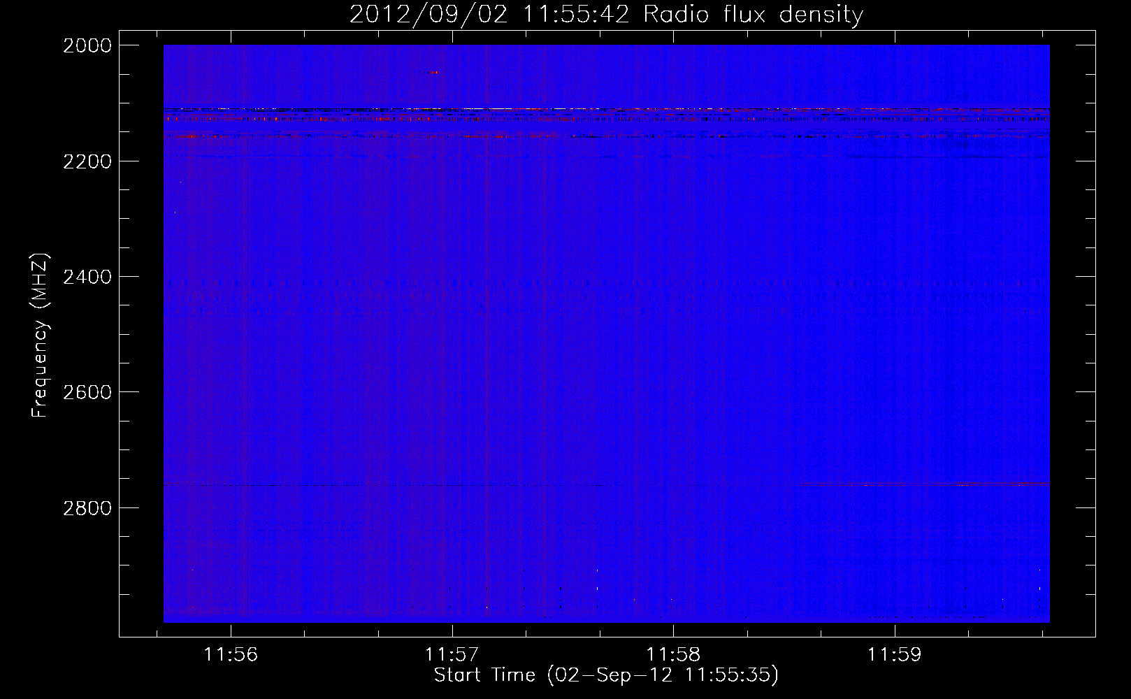Click the 2000 frequency tick label
The height and width of the screenshot is (699, 1131).
click(87, 45)
